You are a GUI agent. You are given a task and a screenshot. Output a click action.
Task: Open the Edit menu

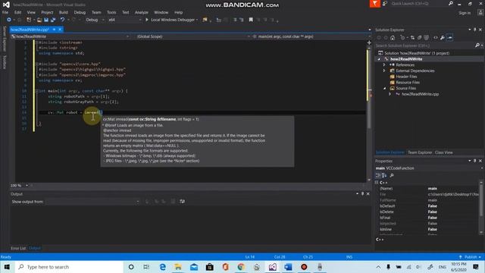click(x=17, y=12)
